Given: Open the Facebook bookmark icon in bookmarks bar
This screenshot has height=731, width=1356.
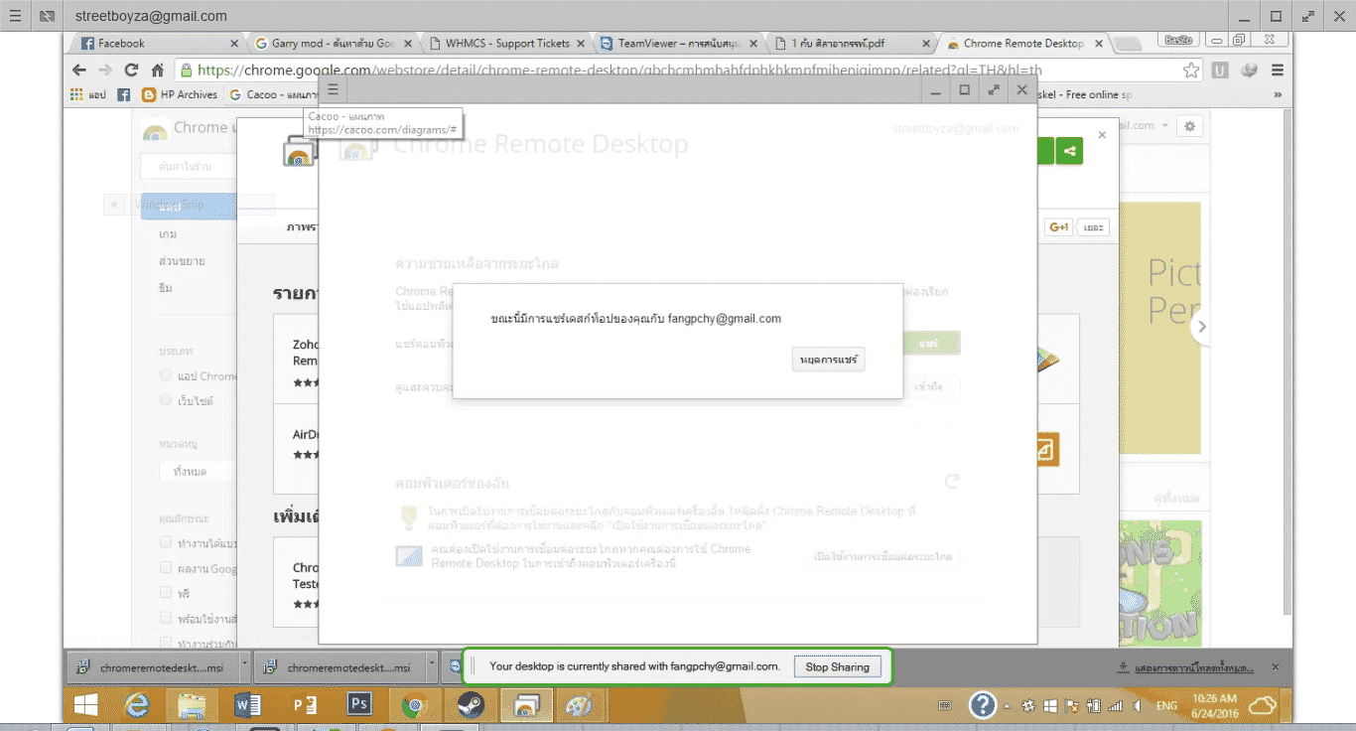Looking at the screenshot, I should point(124,95).
